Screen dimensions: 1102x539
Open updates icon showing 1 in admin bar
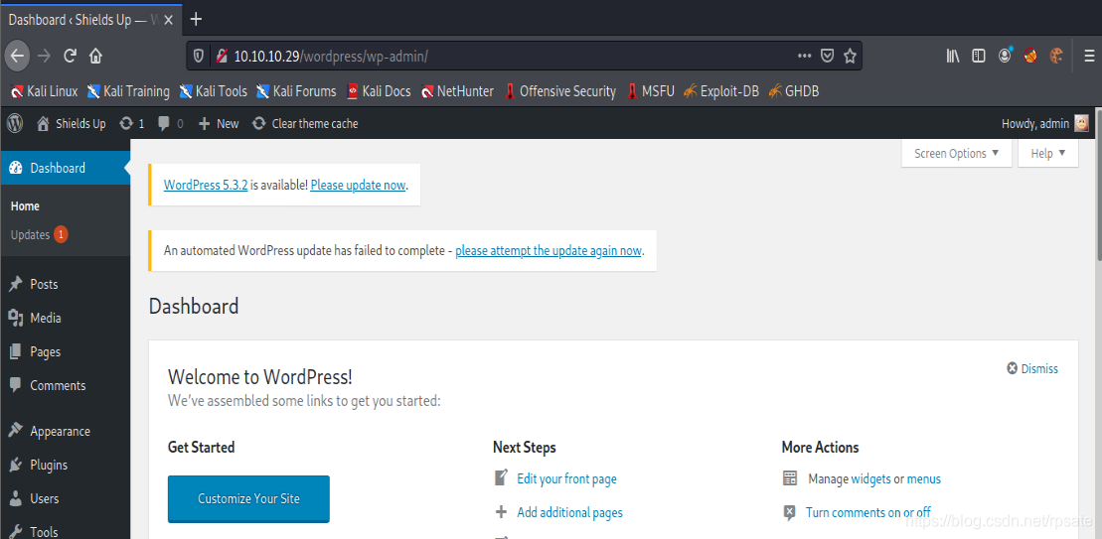(131, 123)
